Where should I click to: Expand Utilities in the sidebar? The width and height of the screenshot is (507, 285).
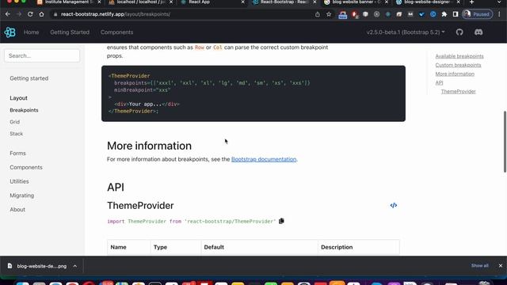pyautogui.click(x=19, y=181)
